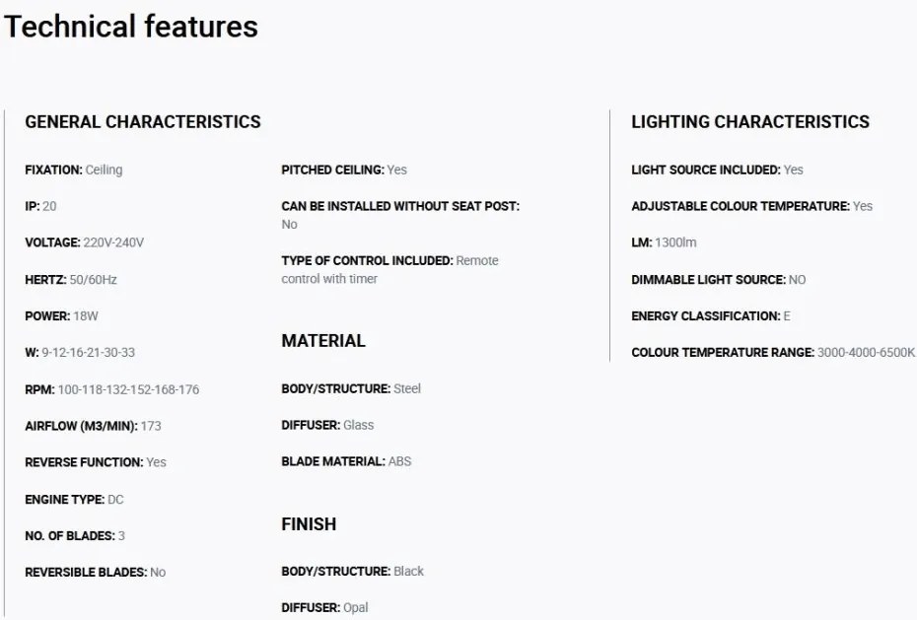Select the General Characteristics section heading

[x=143, y=121]
